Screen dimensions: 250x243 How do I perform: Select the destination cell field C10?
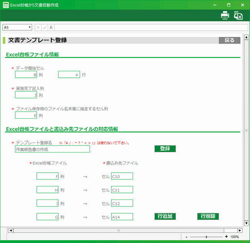click(122, 176)
